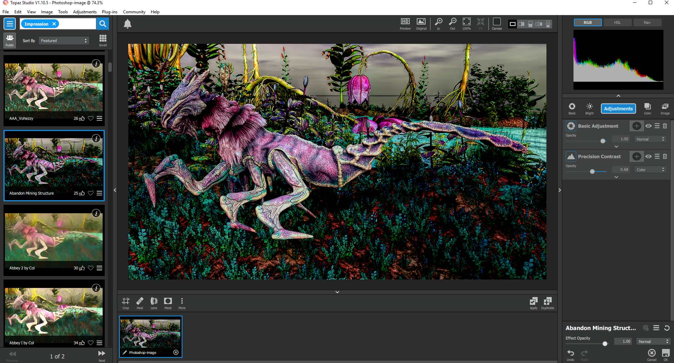This screenshot has width=674, height=363.
Task: Expand Basic Adjustment settings chevron
Action: pyautogui.click(x=616, y=147)
